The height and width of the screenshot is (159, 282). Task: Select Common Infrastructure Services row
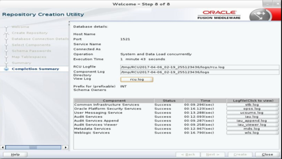(x=106, y=105)
